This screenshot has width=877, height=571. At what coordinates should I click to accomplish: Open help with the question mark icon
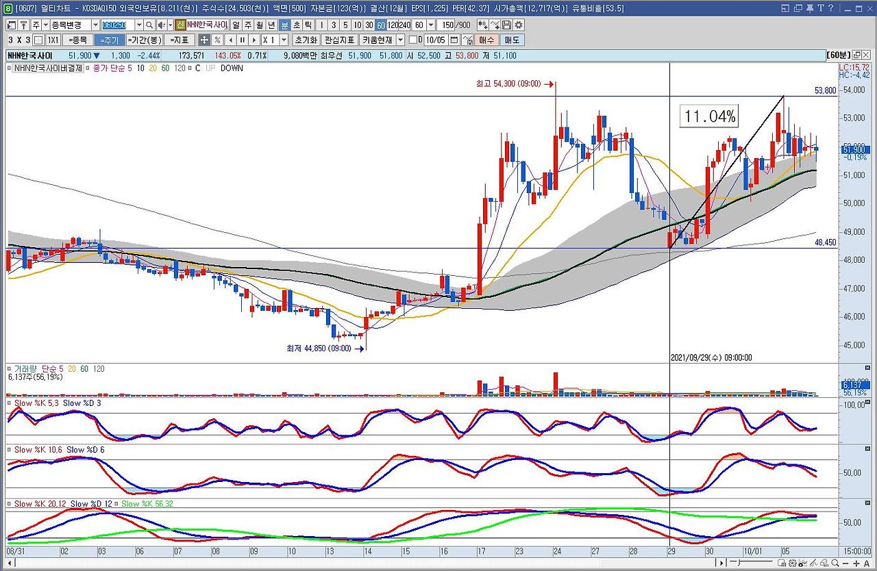point(830,8)
